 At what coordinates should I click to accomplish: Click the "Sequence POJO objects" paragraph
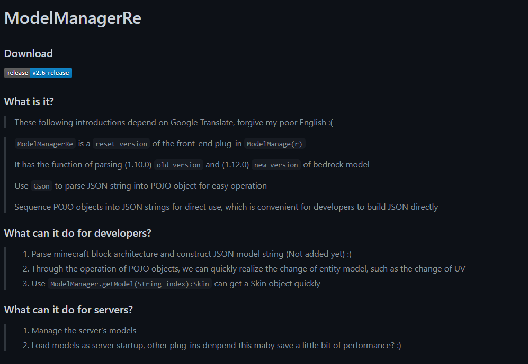pos(226,207)
